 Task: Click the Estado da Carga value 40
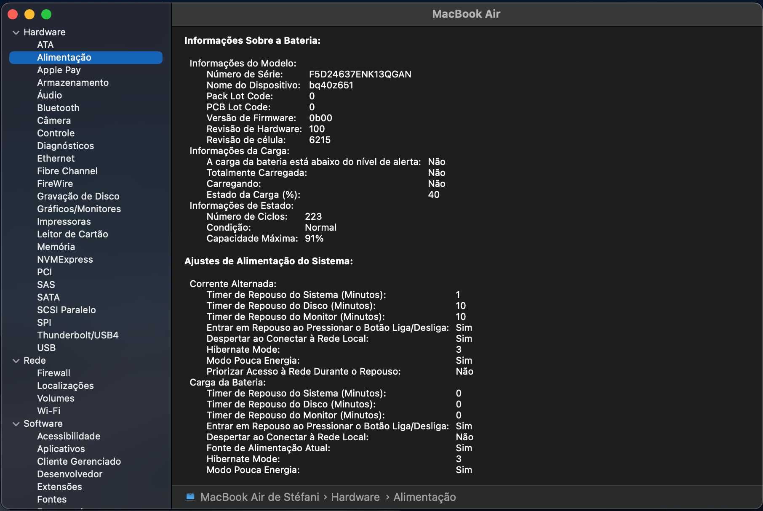[434, 195]
